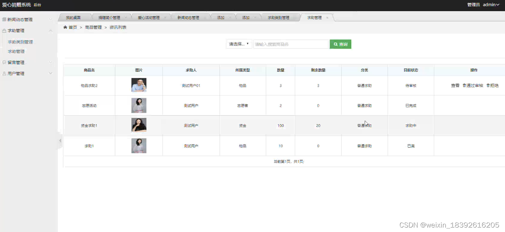Switch to the 捐赠简介管理 tab
The height and width of the screenshot is (232, 505).
click(109, 17)
